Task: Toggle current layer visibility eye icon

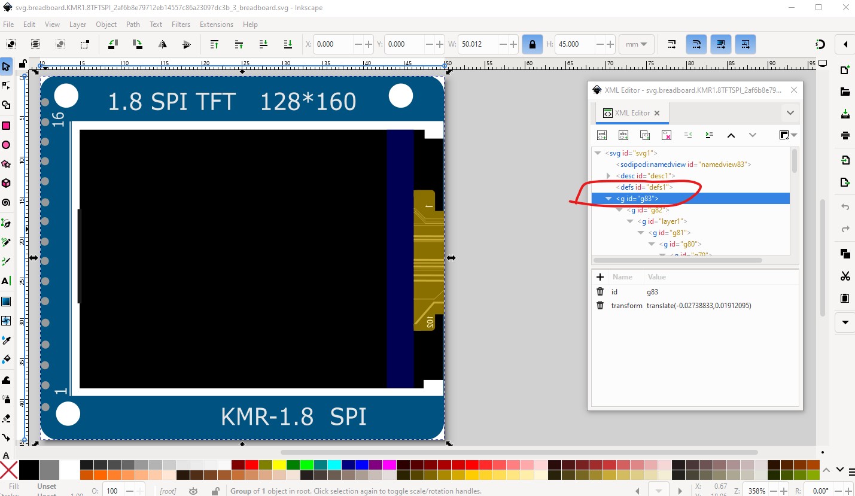Action: tap(193, 491)
